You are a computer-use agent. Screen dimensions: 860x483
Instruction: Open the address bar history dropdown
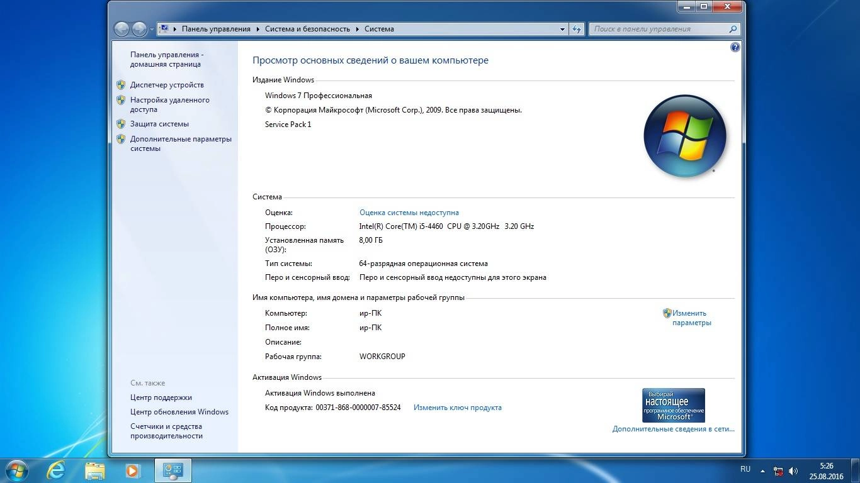point(562,29)
